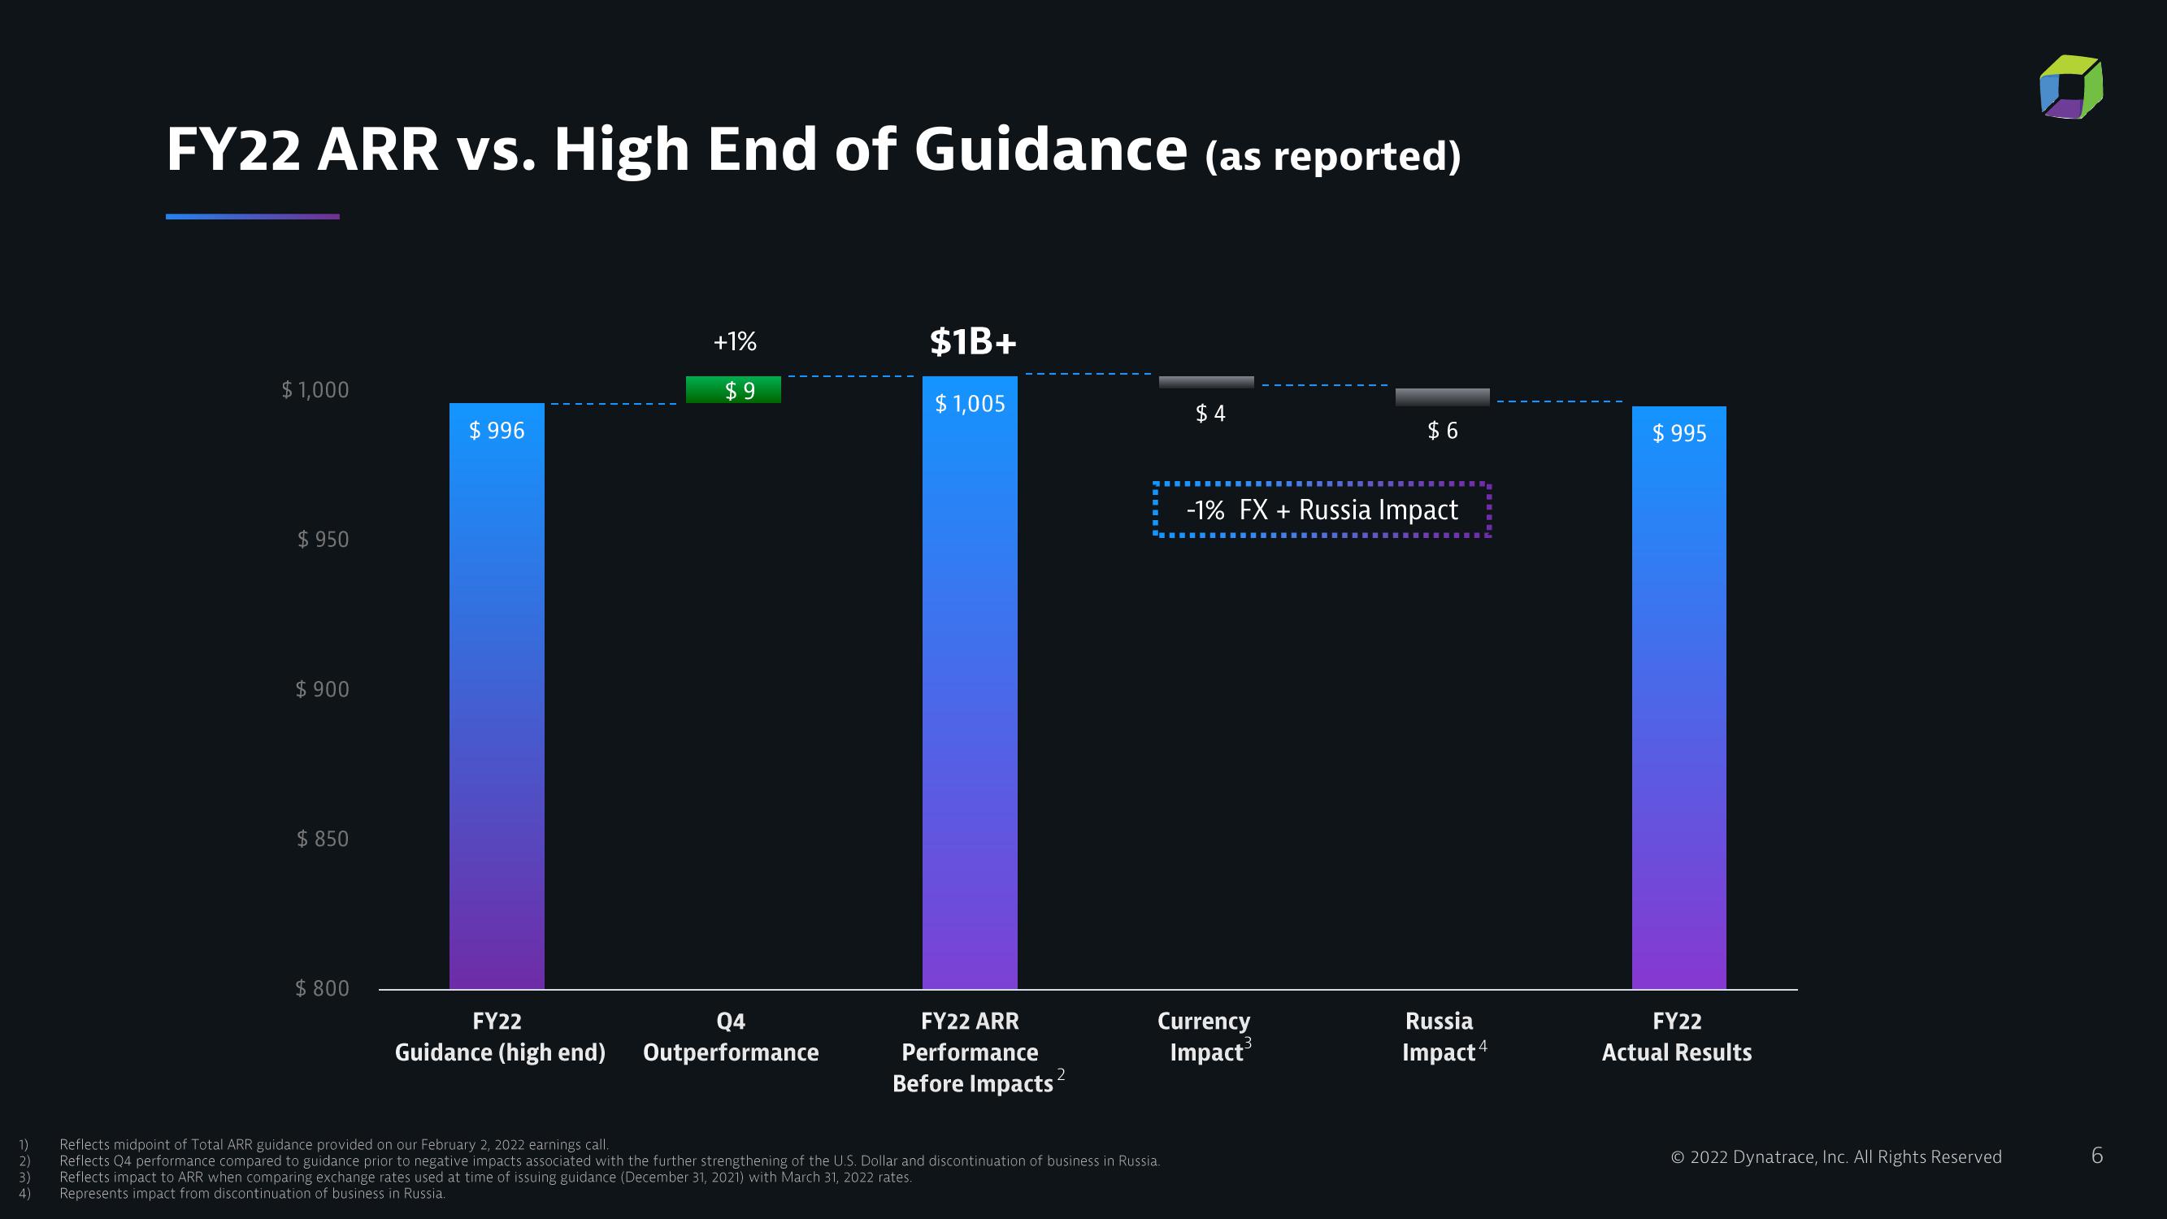Select the FY22 ARR Performance bar
The width and height of the screenshot is (2167, 1219).
[969, 684]
